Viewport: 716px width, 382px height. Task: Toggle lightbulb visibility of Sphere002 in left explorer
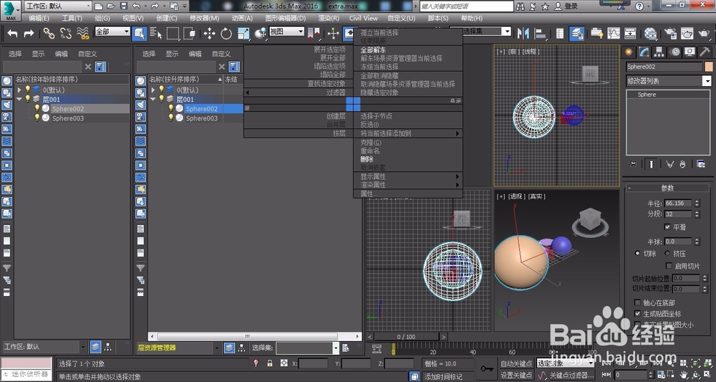point(37,108)
